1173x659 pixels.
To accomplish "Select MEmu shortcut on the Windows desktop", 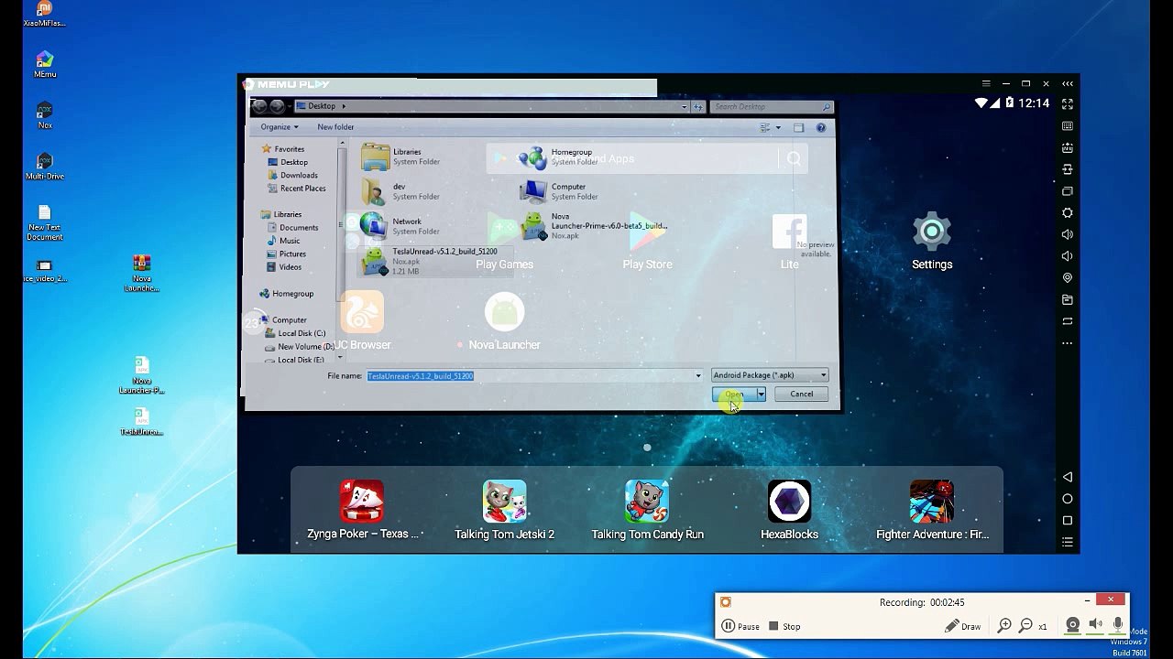I will [x=45, y=65].
